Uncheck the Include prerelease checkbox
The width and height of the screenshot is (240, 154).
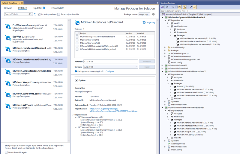click(x=39, y=14)
